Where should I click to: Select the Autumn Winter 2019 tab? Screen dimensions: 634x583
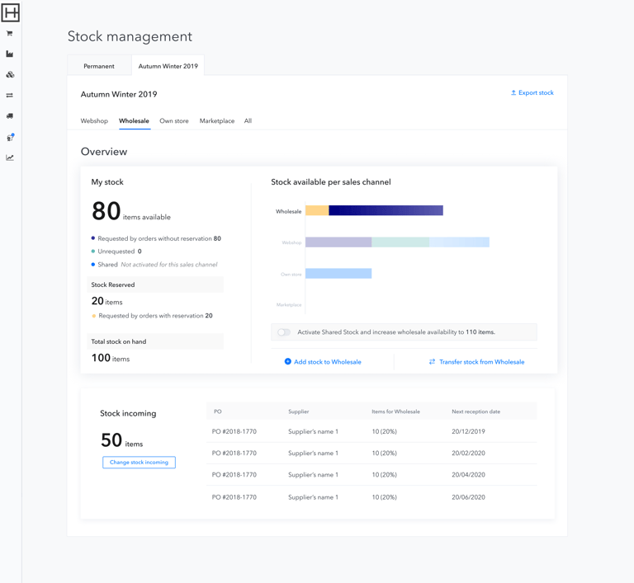click(168, 66)
